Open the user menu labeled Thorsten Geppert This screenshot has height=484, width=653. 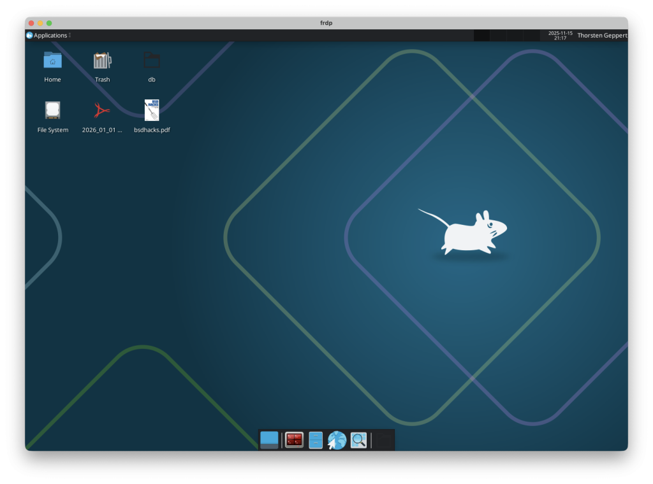click(602, 35)
